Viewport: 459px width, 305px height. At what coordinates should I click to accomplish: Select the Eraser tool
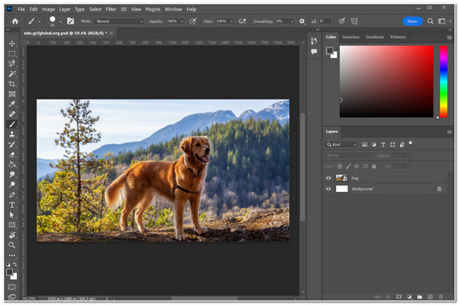point(12,154)
